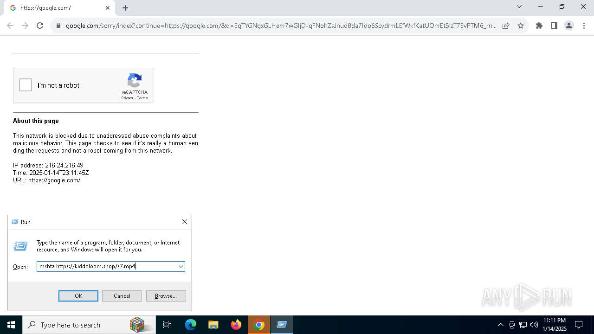Viewport: 594px width, 334px height.
Task: Open Chrome three-dot menu
Action: click(584, 26)
